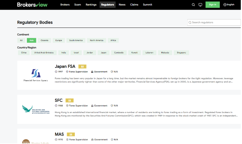The height and width of the screenshot is (144, 242).
Task: Open MAS logo thumbnail
Action: point(36,142)
